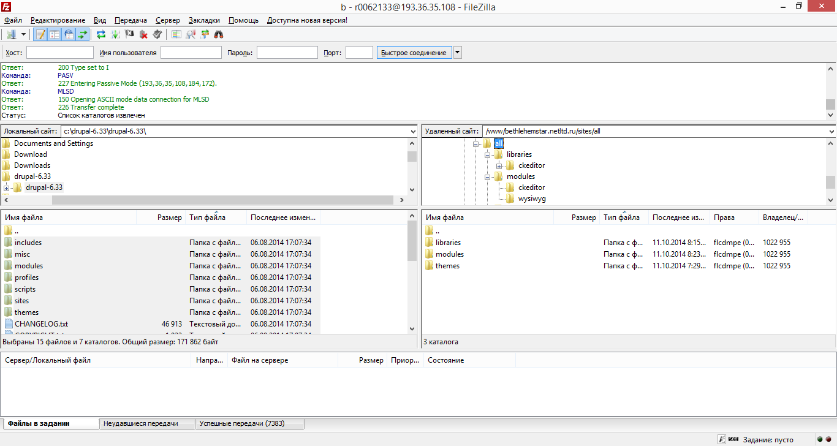Disconnect from the current server
Screen dimensions: 837x446
click(144, 34)
